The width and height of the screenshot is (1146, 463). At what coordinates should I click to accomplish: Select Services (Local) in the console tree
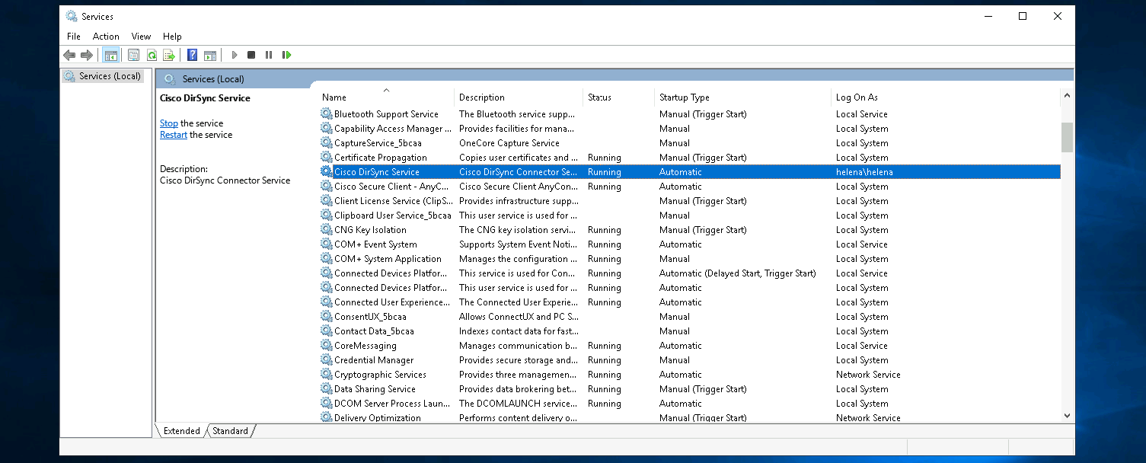(110, 76)
